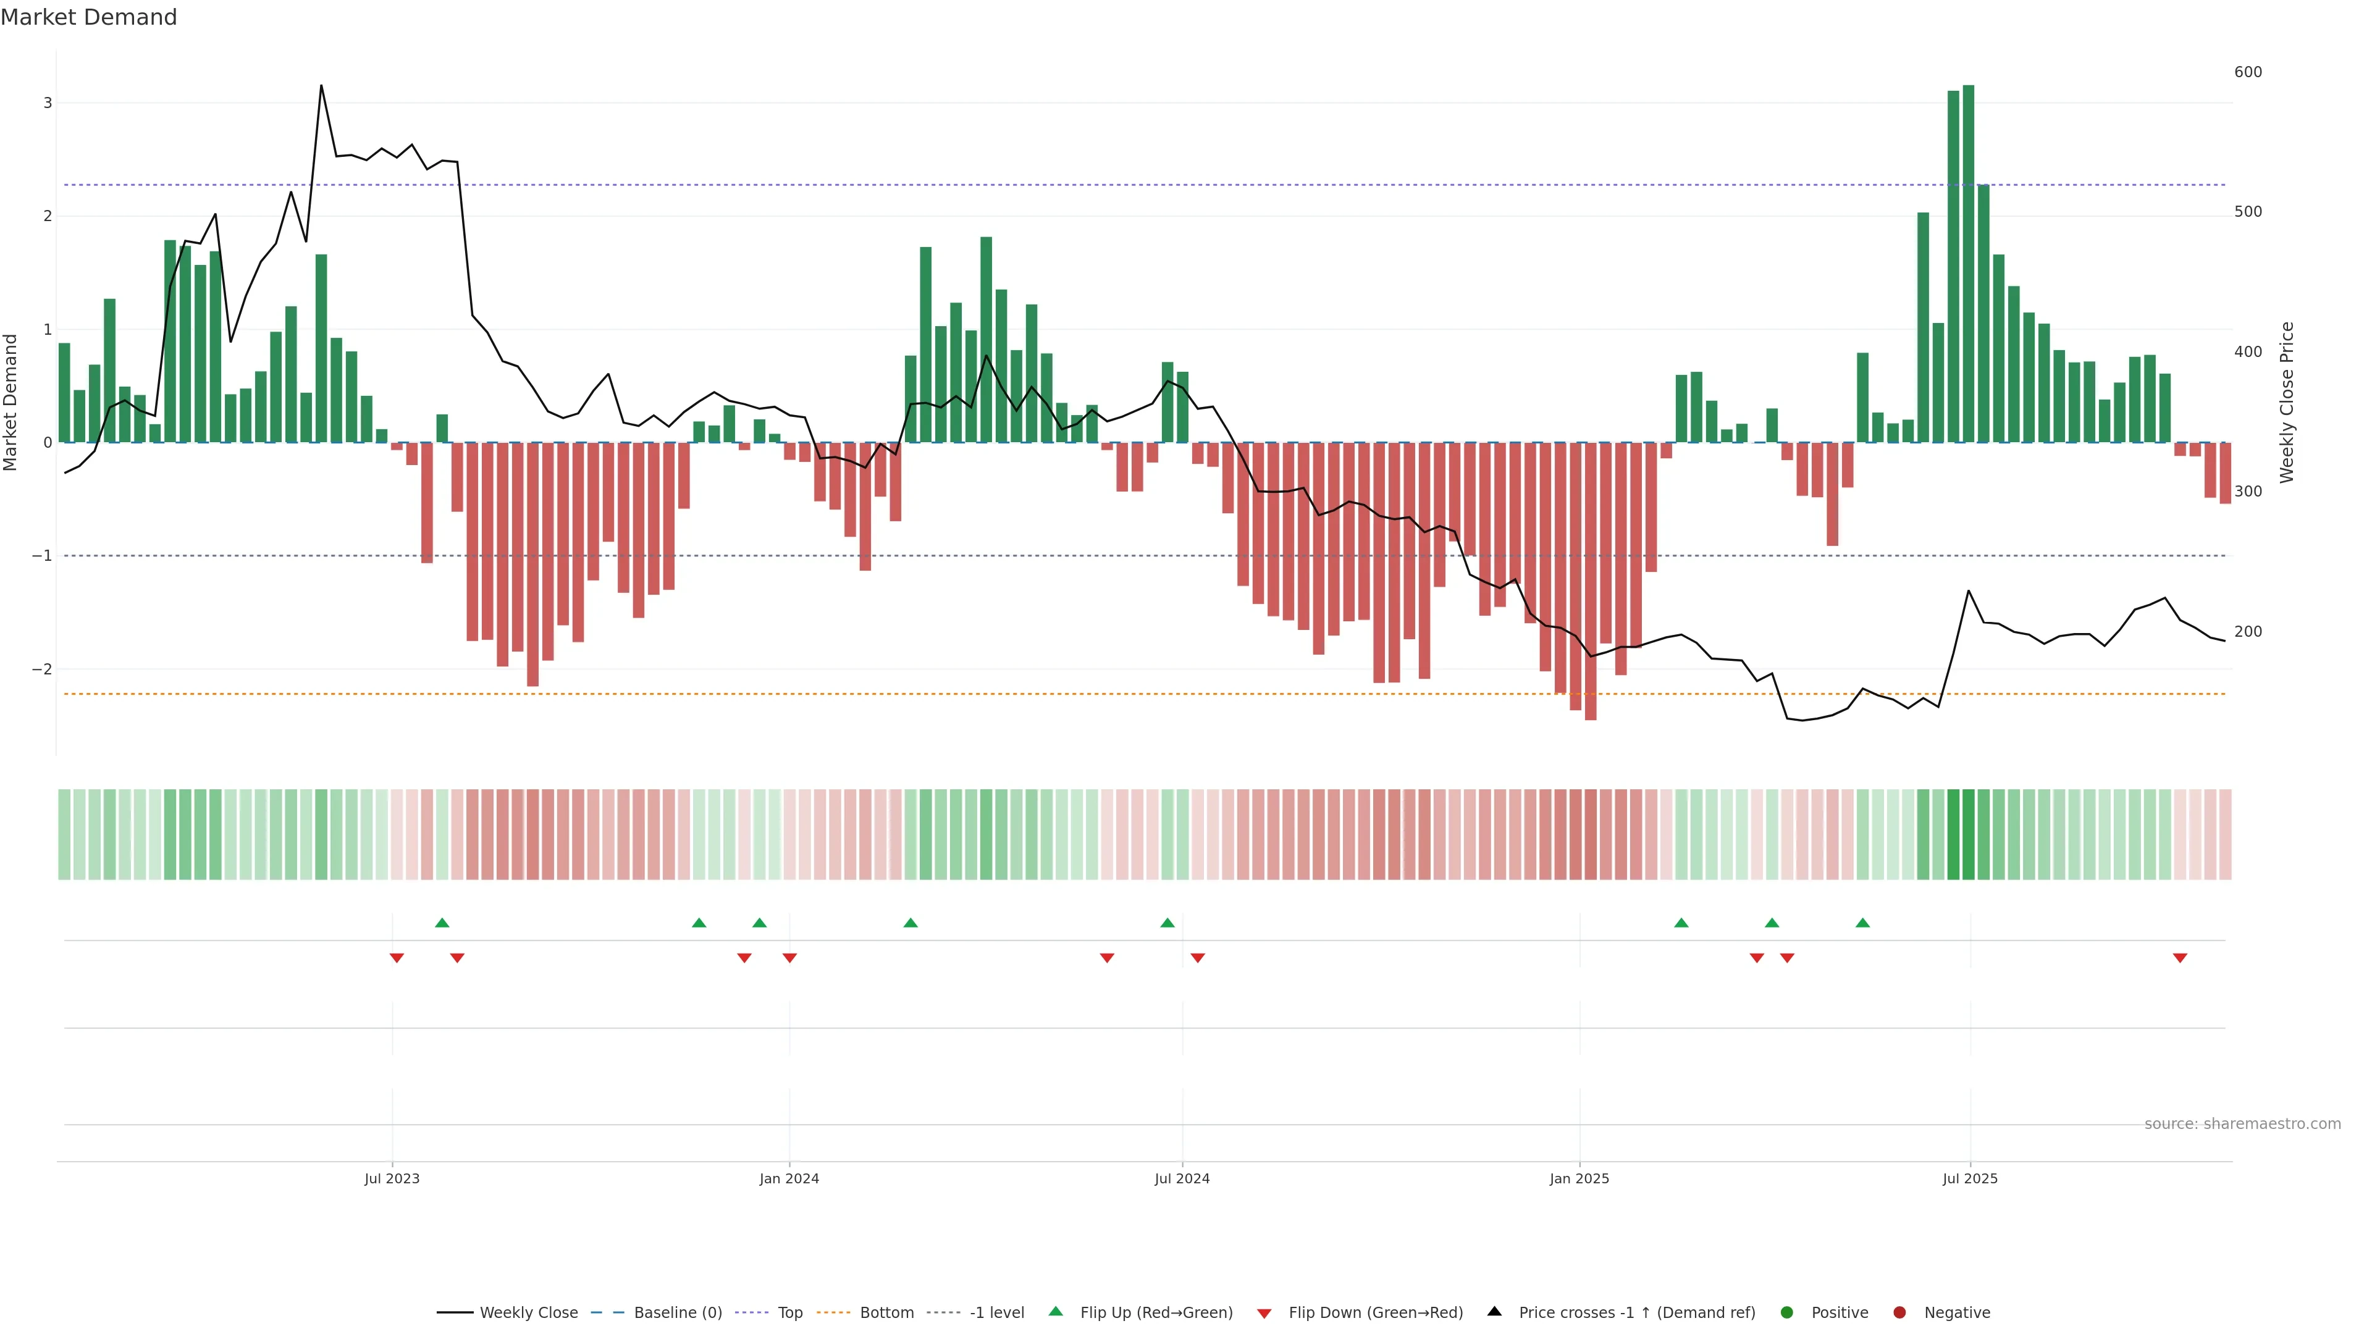2372x1334 pixels.
Task: Click the Market Demand chart title
Action: (x=88, y=17)
